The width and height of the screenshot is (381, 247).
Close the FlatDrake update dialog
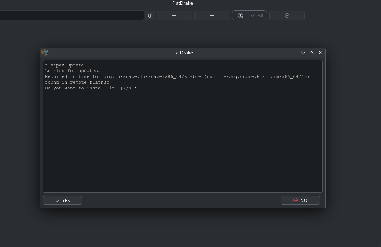pos(320,53)
